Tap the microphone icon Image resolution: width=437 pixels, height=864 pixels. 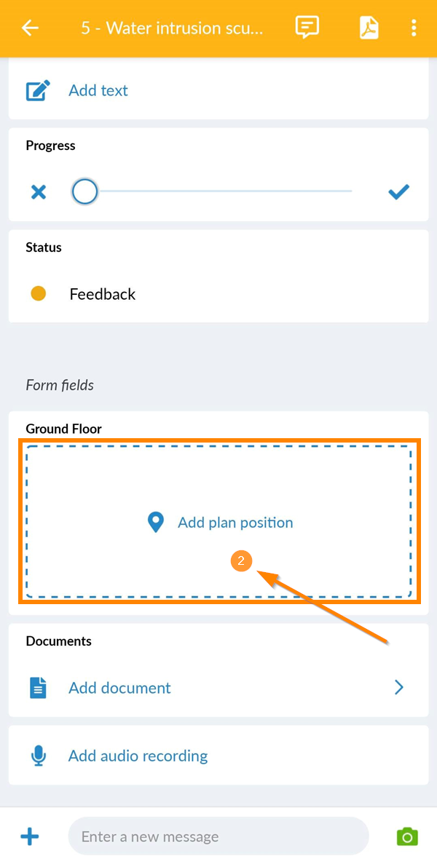point(39,756)
